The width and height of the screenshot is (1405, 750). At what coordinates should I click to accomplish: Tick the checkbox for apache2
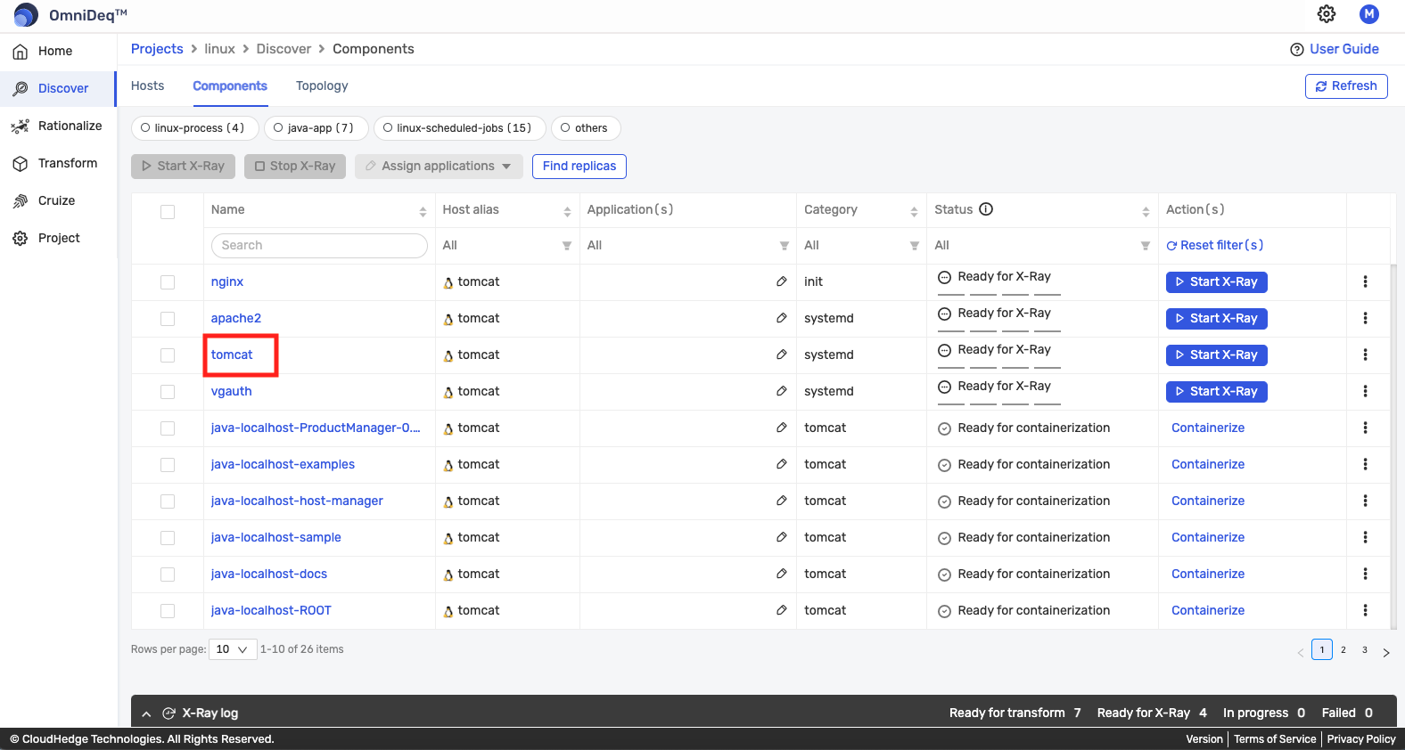168,318
